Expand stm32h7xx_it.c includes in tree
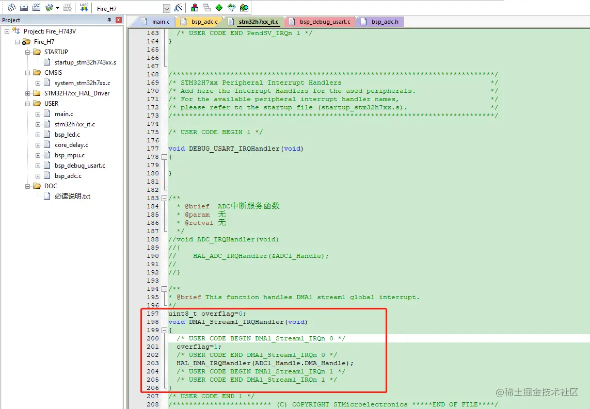Image resolution: width=590 pixels, height=409 pixels. 38,124
